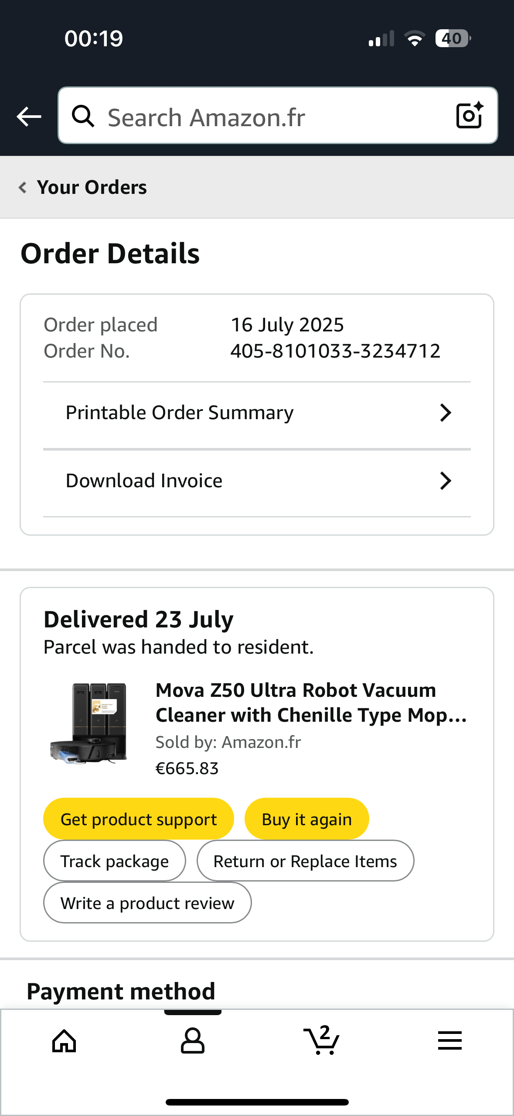Viewport: 514px width, 1116px height.
Task: Tap the back arrow beside search bar
Action: coord(29,117)
